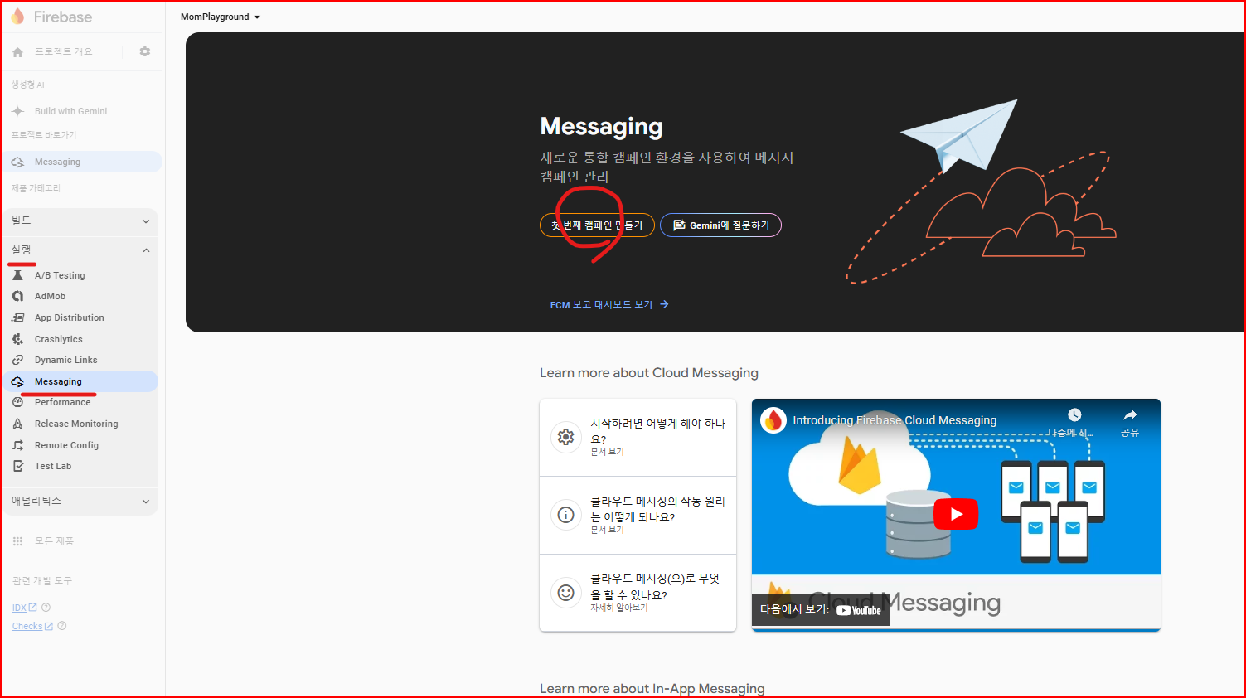Click the Remote Config icon

[17, 445]
